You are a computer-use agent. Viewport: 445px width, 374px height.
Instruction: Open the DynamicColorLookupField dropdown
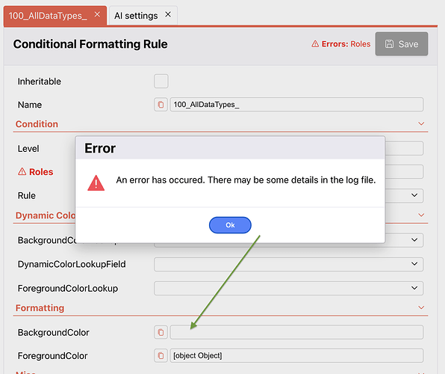[289, 264]
